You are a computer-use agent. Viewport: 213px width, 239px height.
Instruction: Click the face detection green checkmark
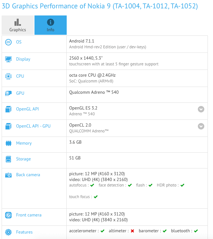pos(130,185)
